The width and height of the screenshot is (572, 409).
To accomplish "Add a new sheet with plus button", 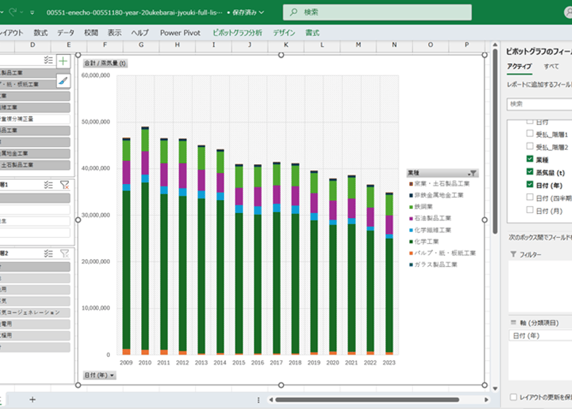I will pyautogui.click(x=32, y=400).
